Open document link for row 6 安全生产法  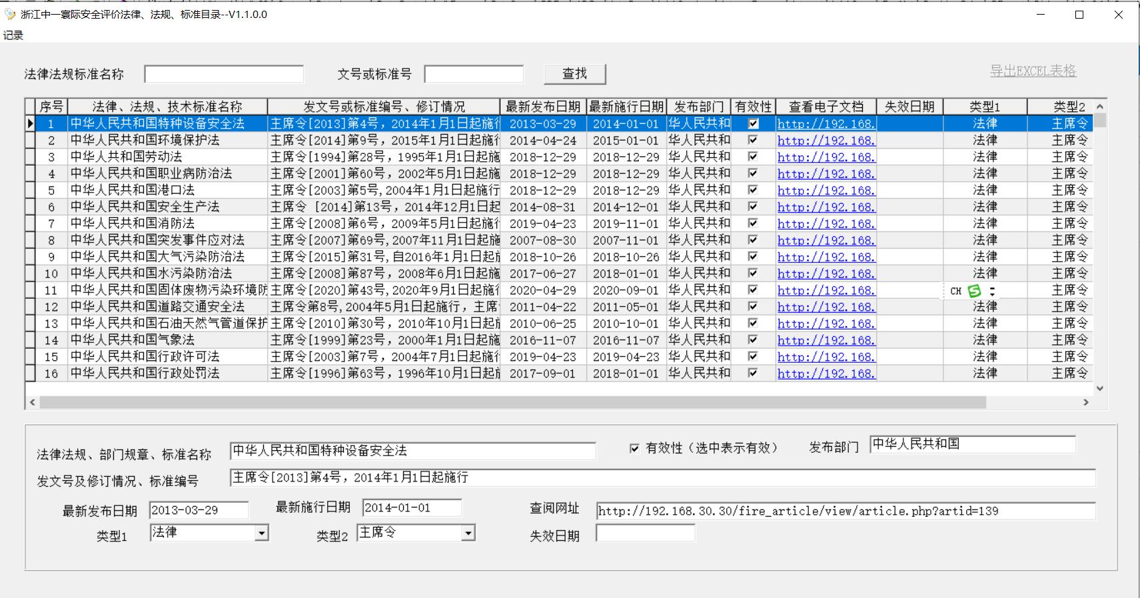point(826,207)
